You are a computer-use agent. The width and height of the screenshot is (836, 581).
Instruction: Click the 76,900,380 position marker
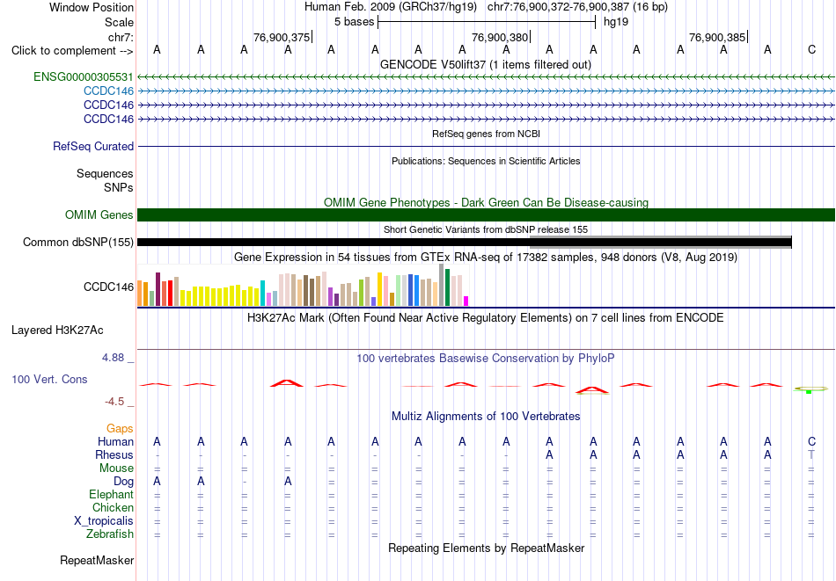click(500, 37)
